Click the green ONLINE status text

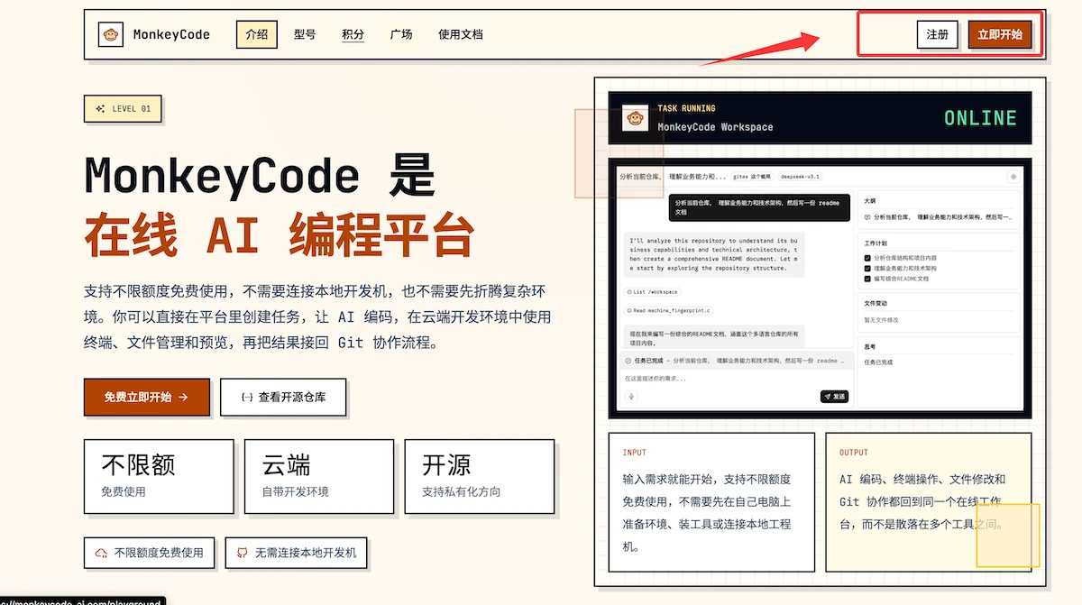pyautogui.click(x=980, y=118)
